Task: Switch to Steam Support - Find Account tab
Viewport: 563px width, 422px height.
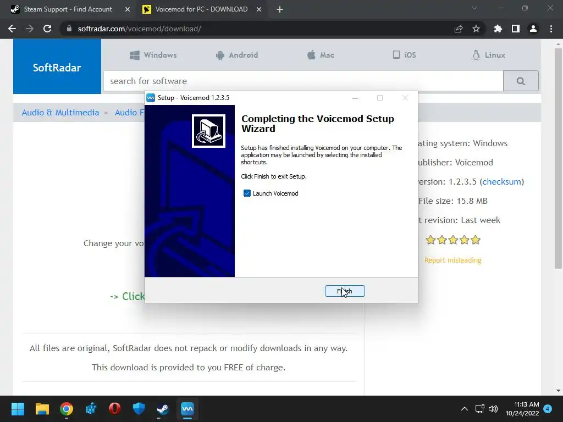Action: click(68, 9)
